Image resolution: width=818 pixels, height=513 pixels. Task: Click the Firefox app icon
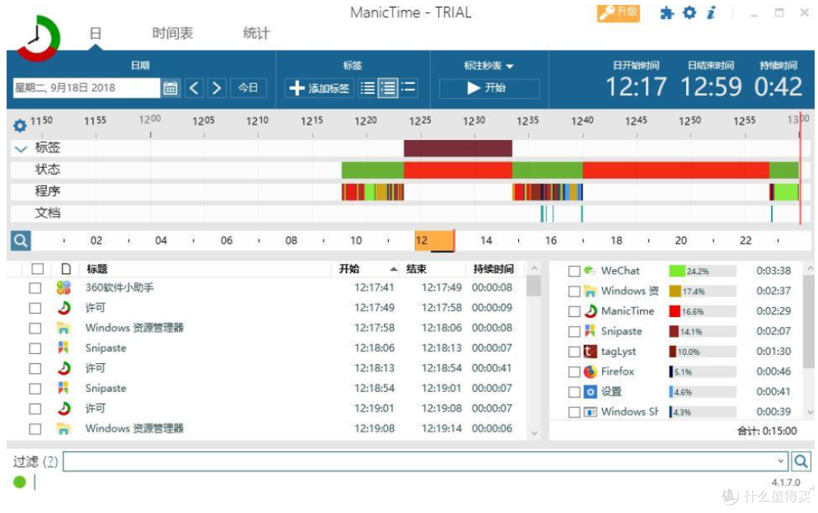click(x=590, y=372)
